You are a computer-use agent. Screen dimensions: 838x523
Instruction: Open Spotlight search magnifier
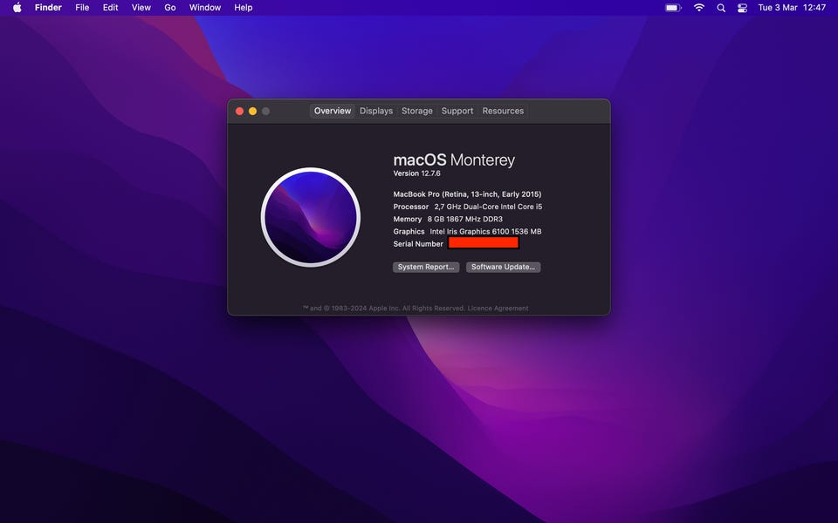point(721,8)
